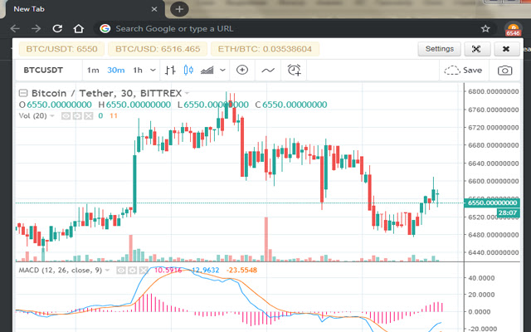Open the Settings button
Viewport: 531px width, 332px height.
tap(439, 49)
